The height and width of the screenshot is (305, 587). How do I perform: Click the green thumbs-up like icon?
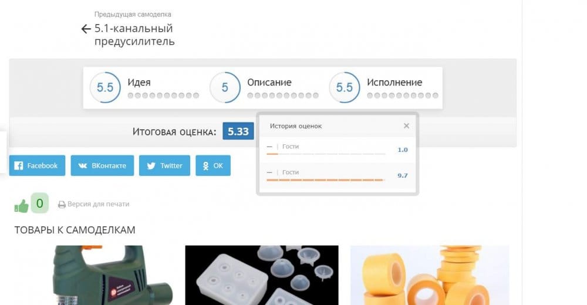21,206
